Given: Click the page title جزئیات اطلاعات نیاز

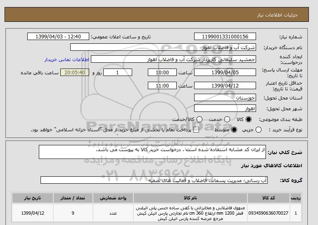Looking at the screenshot, I should point(277,15).
